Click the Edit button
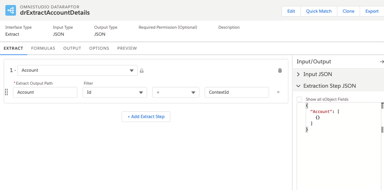Viewport: 384px width, 190px height. (291, 11)
